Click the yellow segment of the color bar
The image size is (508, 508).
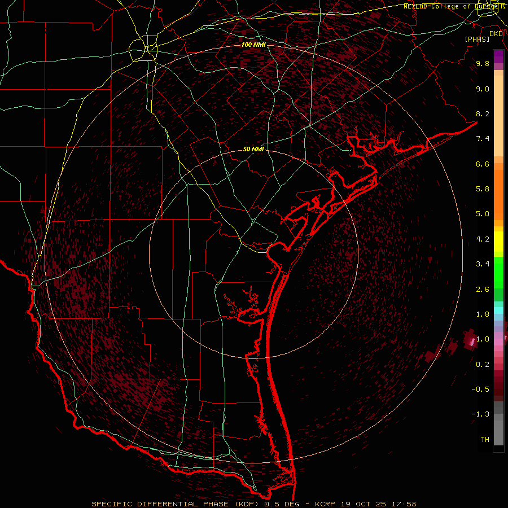[x=498, y=242]
